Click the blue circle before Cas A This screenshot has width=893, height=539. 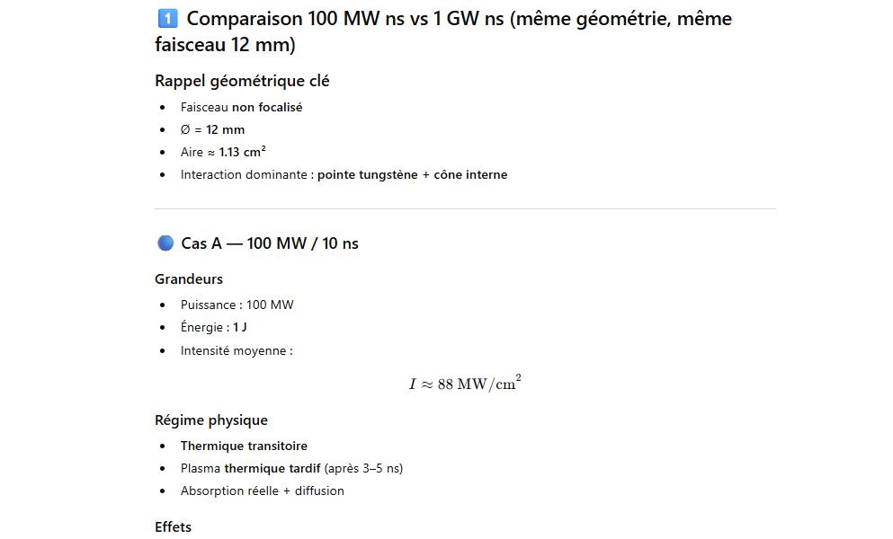[x=165, y=243]
